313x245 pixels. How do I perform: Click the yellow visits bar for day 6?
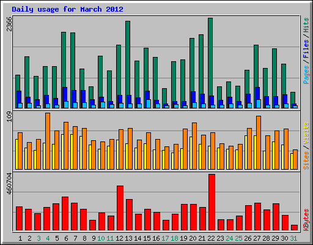[x=62, y=152]
